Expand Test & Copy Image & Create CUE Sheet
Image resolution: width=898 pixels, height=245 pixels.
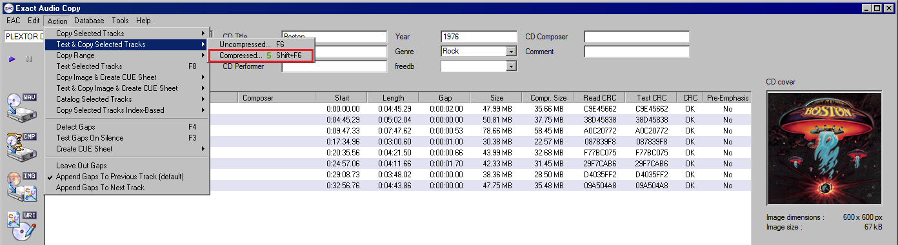(127, 88)
